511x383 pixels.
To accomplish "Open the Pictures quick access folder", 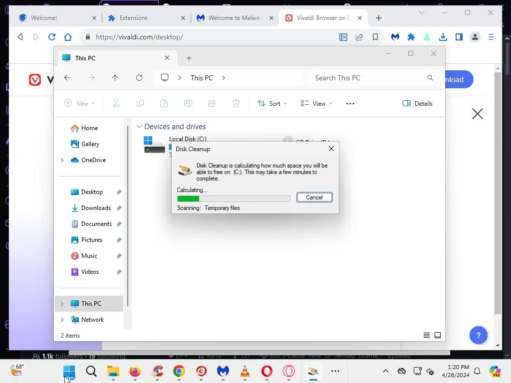I will pyautogui.click(x=87, y=240).
